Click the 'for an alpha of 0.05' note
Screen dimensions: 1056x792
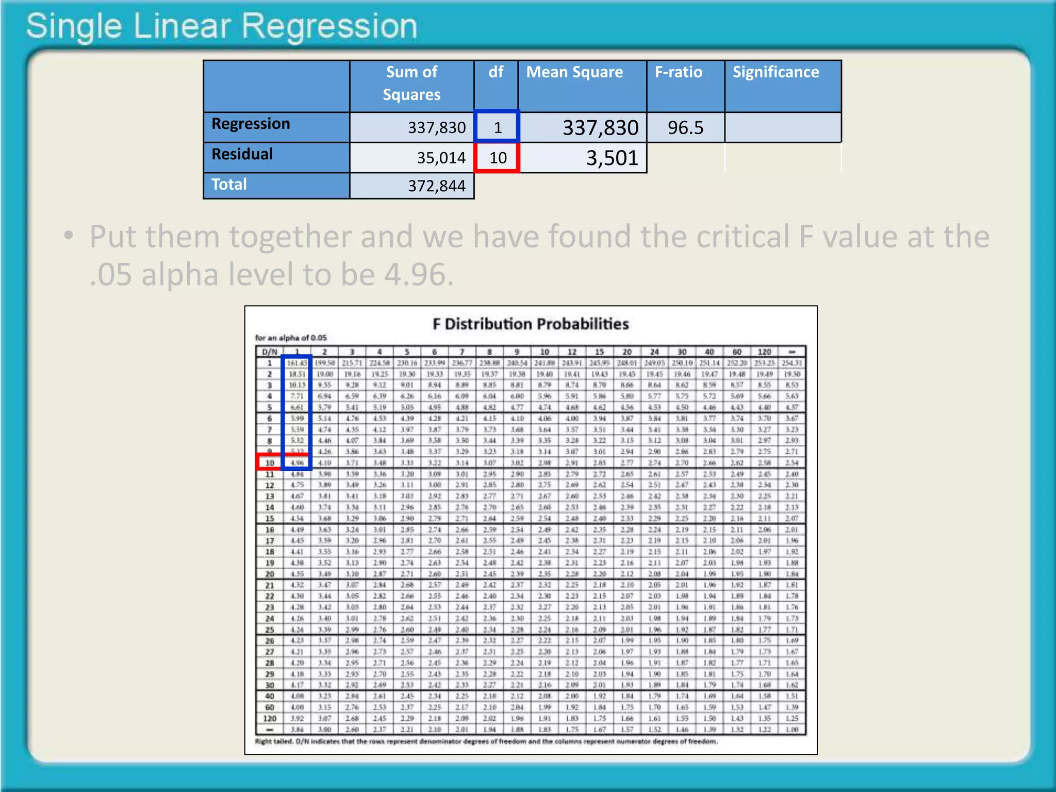[x=291, y=338]
